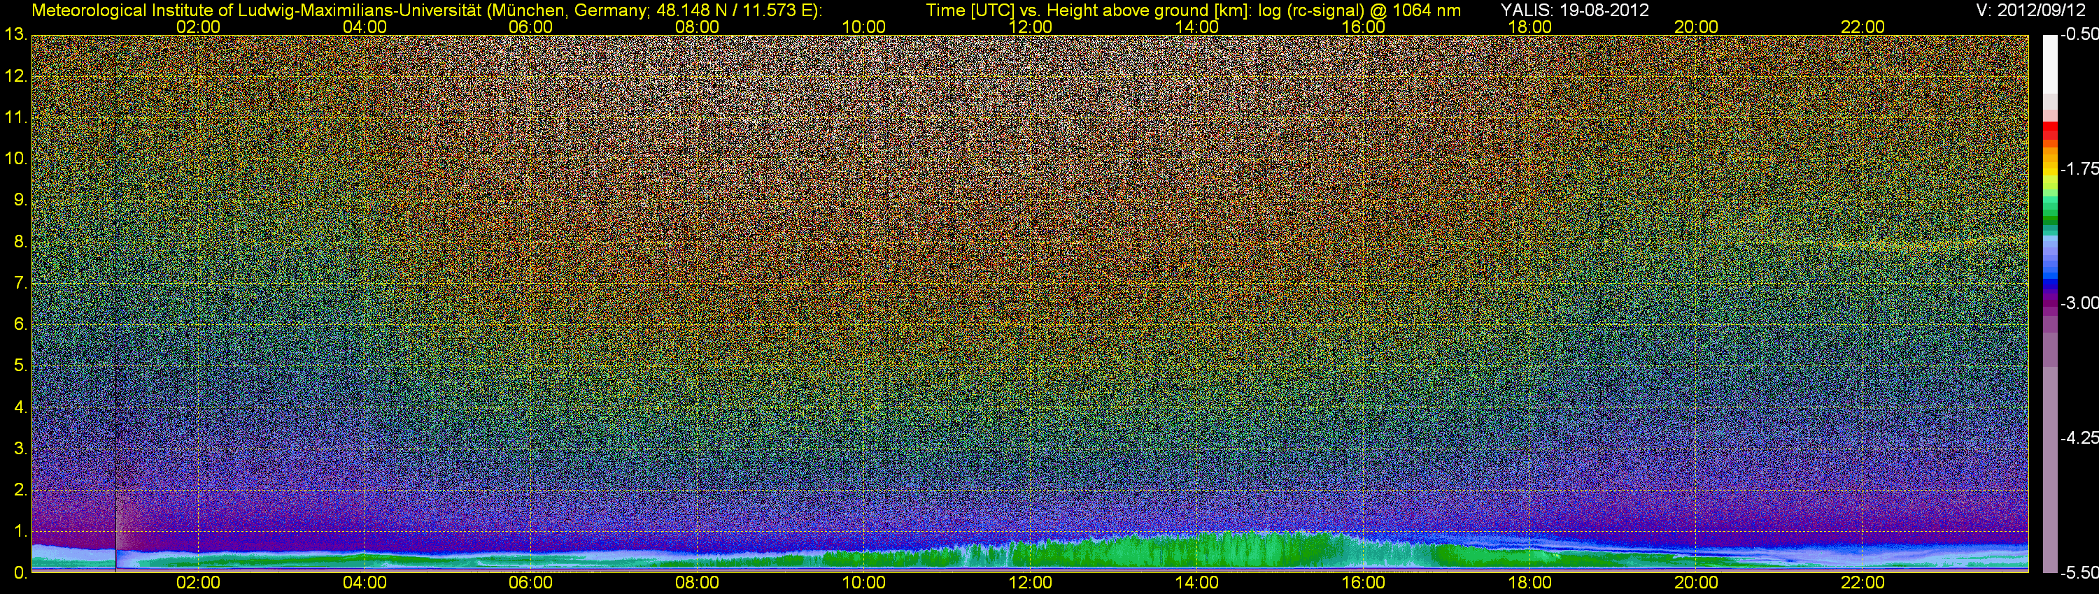Click the -5.50 color scale value

click(x=2079, y=573)
